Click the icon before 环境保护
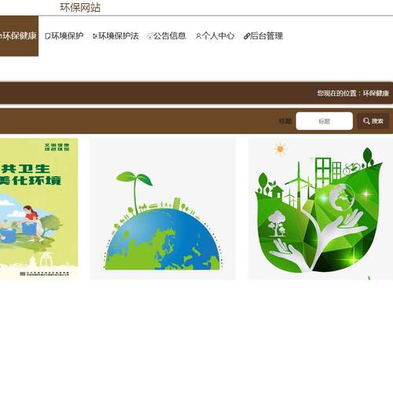The height and width of the screenshot is (393, 393). [x=48, y=36]
